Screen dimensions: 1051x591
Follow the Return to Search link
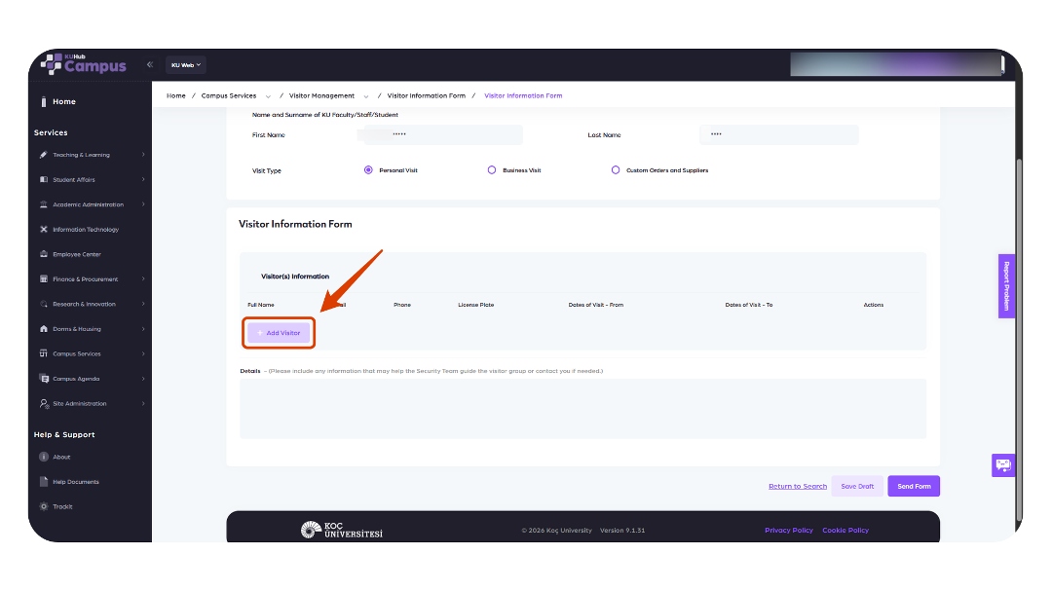(798, 487)
